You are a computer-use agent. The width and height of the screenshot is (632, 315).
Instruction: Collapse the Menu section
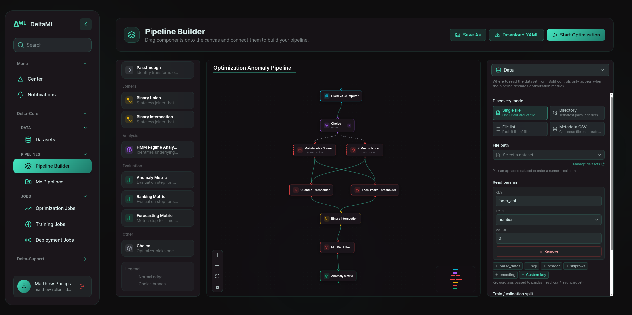pos(85,64)
